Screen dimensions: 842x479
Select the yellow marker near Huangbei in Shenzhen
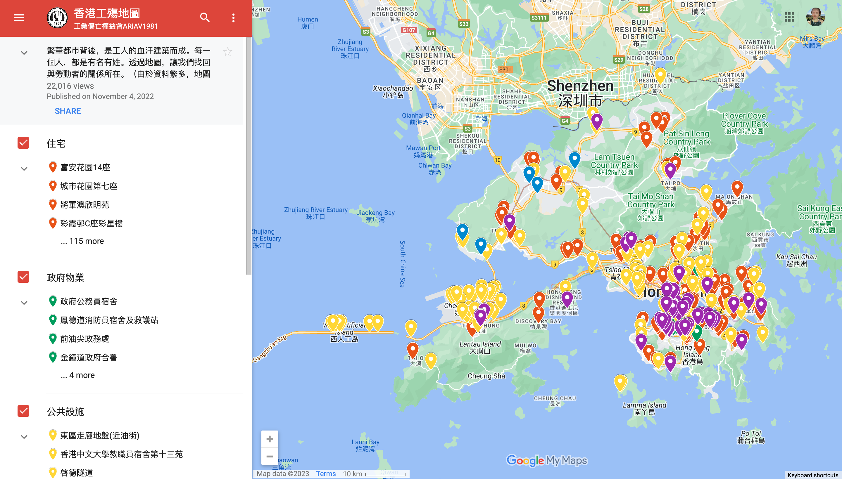point(660,75)
